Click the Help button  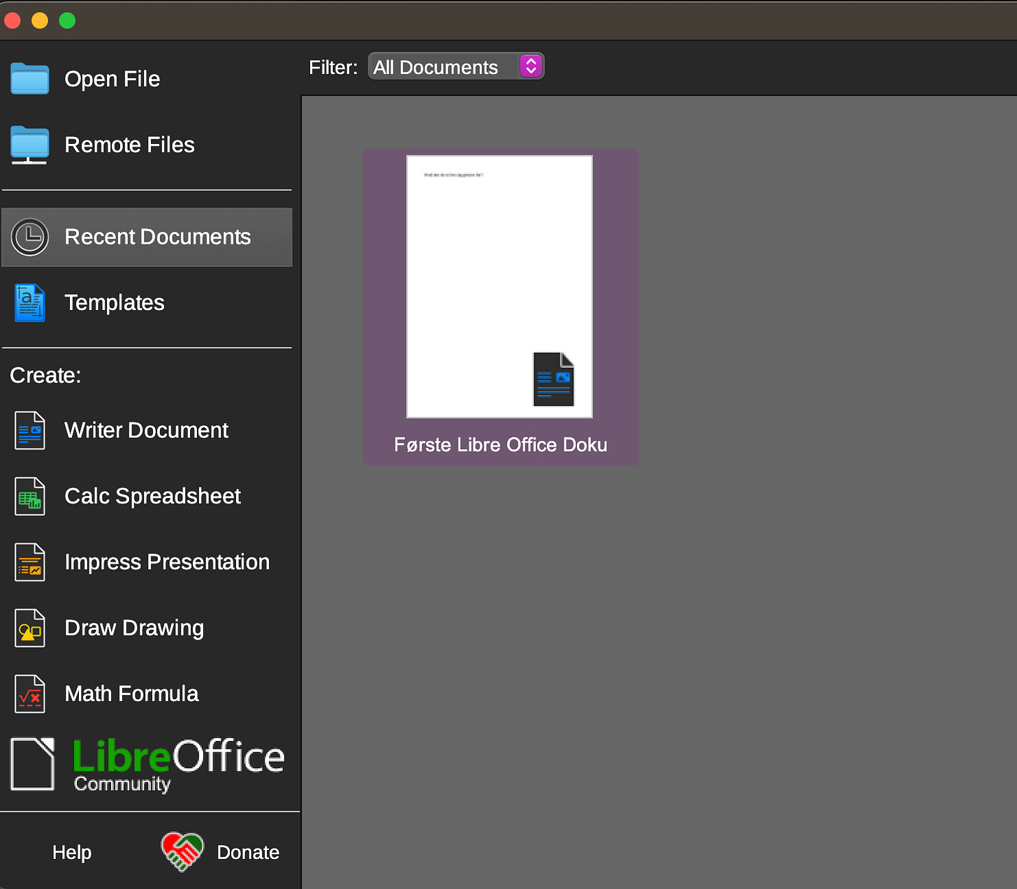[72, 852]
